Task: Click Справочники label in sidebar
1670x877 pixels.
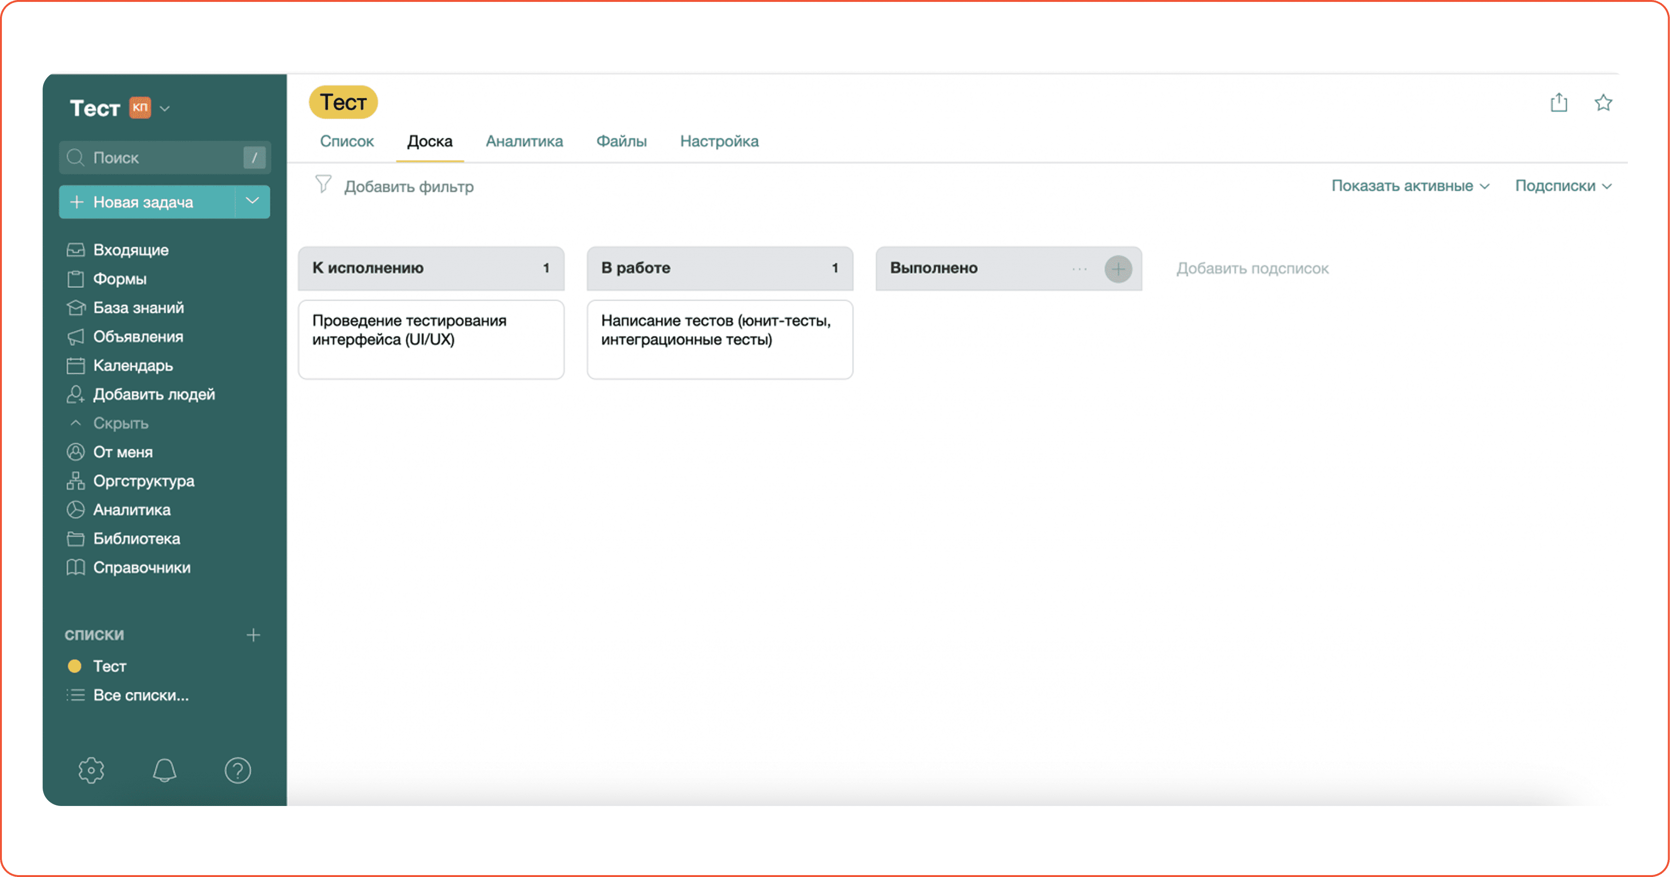Action: 142,568
